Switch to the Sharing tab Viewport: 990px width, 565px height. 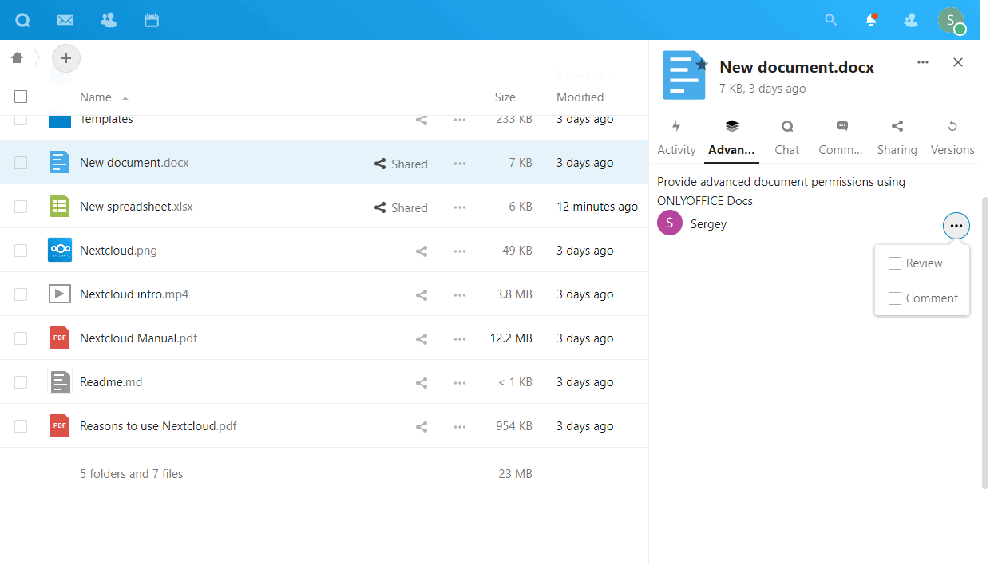(x=897, y=137)
